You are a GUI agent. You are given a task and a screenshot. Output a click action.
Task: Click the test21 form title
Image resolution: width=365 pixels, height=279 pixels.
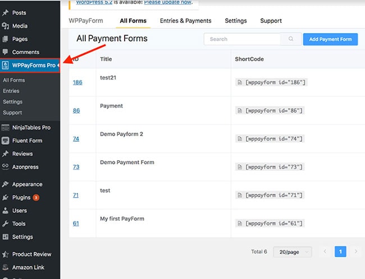point(108,77)
